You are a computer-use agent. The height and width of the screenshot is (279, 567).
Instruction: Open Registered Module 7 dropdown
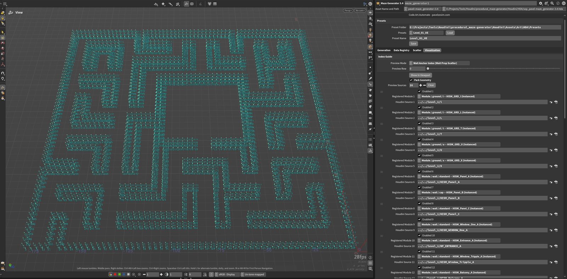[x=459, y=192]
